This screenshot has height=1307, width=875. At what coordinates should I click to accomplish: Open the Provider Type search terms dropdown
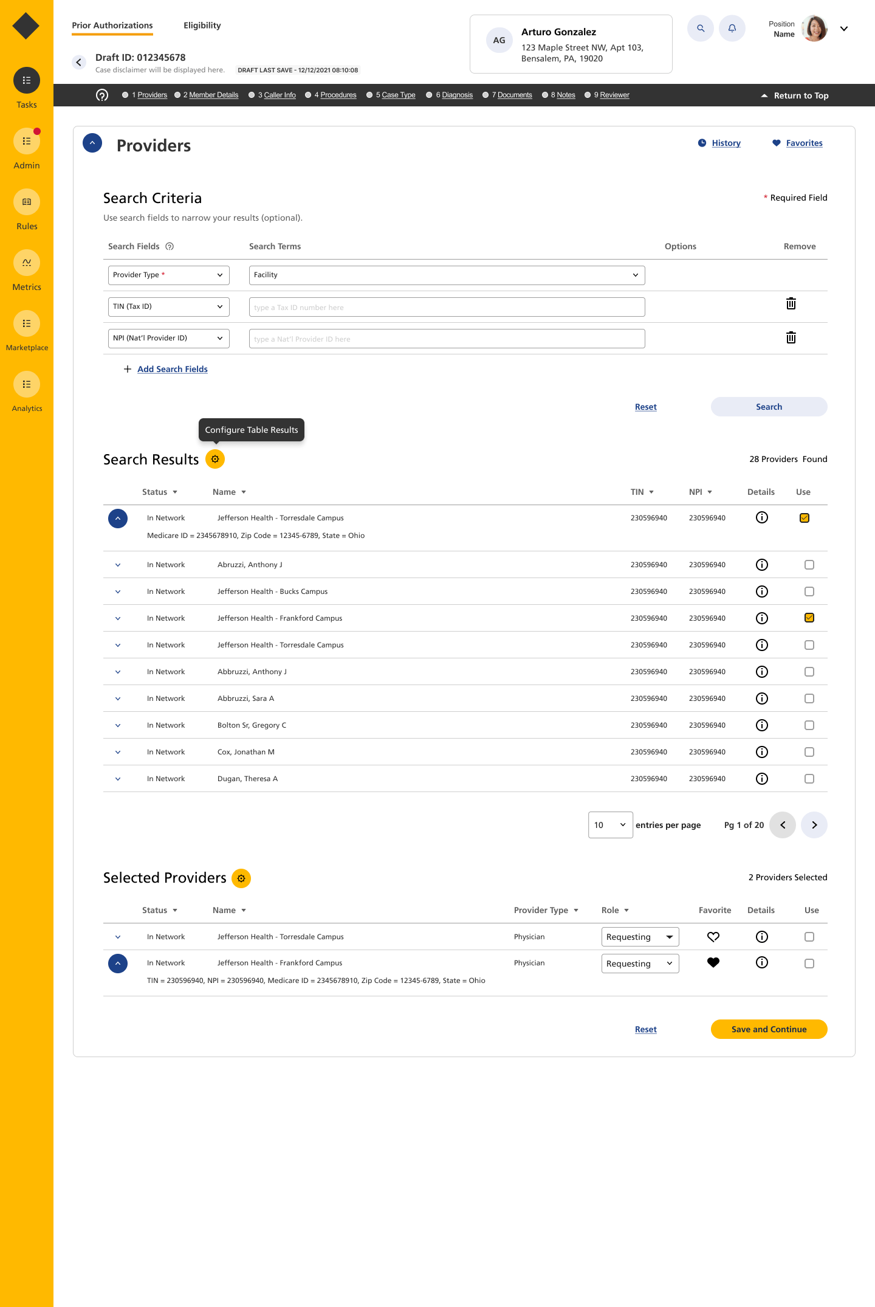click(x=447, y=275)
